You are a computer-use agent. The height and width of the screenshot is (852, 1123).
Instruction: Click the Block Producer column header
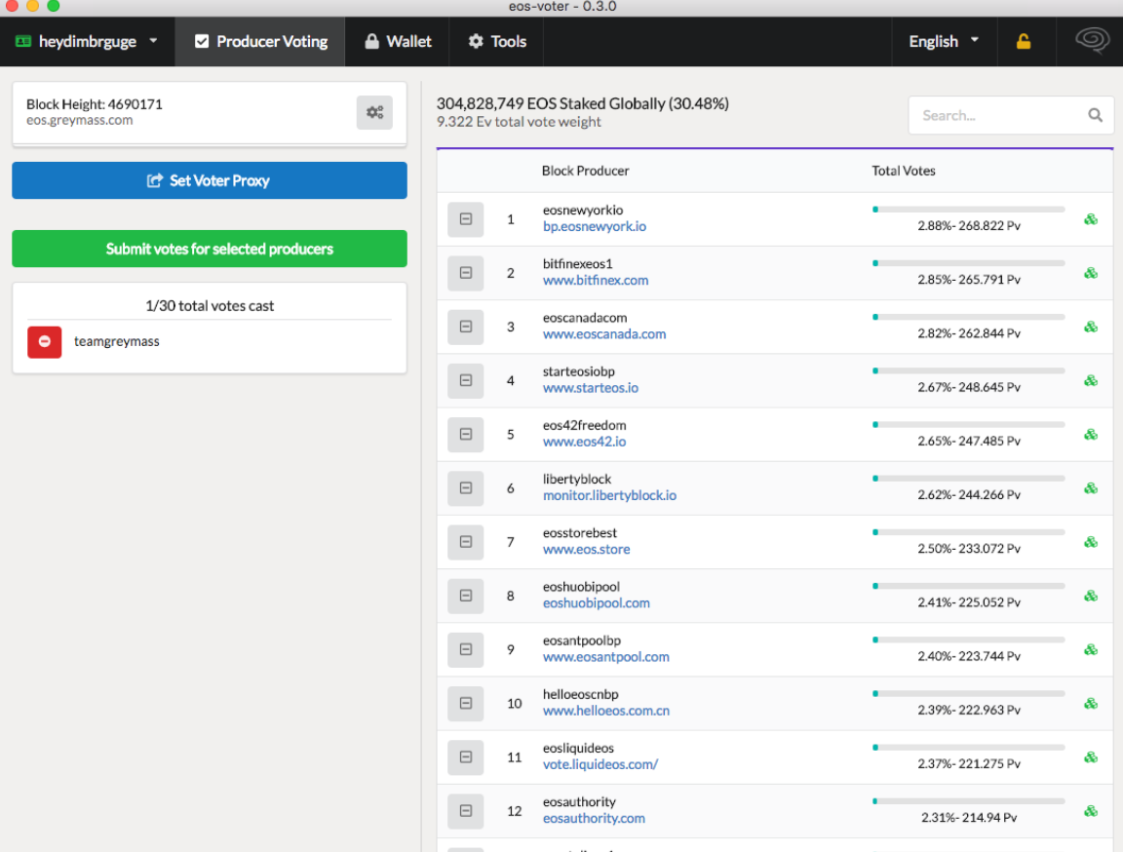click(585, 172)
